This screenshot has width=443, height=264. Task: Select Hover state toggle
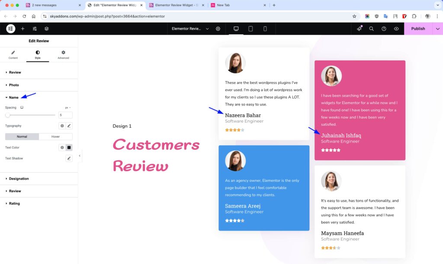pyautogui.click(x=55, y=137)
